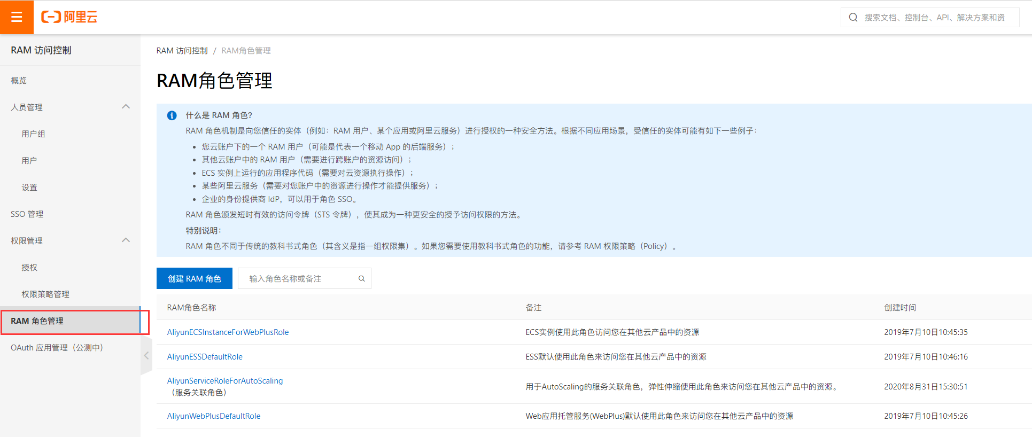Collapse the 权限管理 section chevron

(126, 240)
